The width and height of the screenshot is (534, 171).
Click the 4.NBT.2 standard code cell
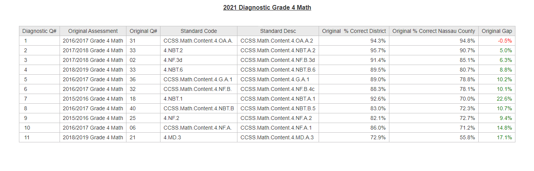199,50
